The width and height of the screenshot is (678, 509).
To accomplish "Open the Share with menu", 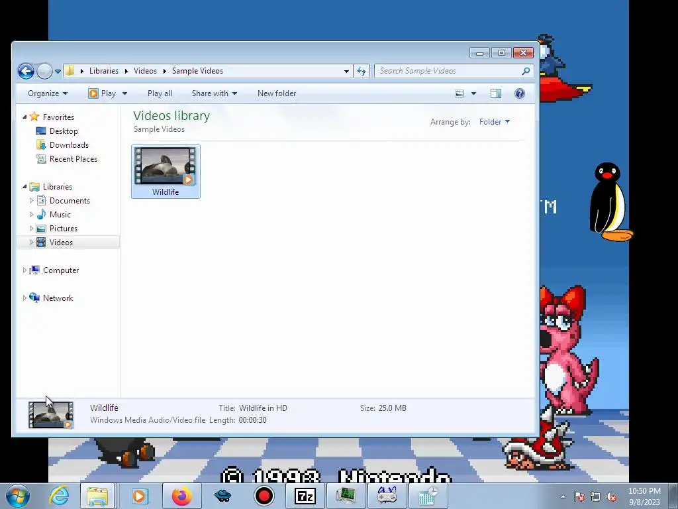I will [215, 93].
